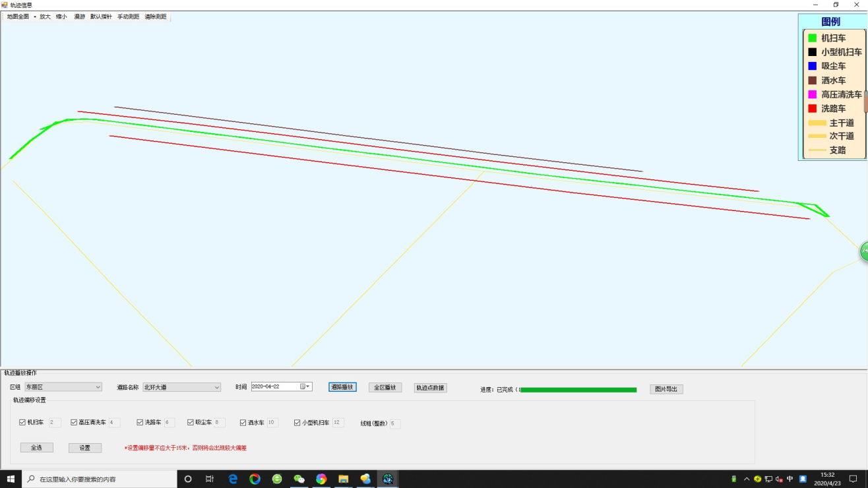Click the Windows Start button

pos(11,479)
